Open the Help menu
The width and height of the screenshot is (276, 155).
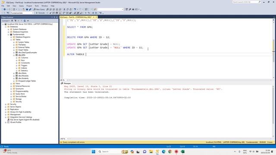[53, 6]
